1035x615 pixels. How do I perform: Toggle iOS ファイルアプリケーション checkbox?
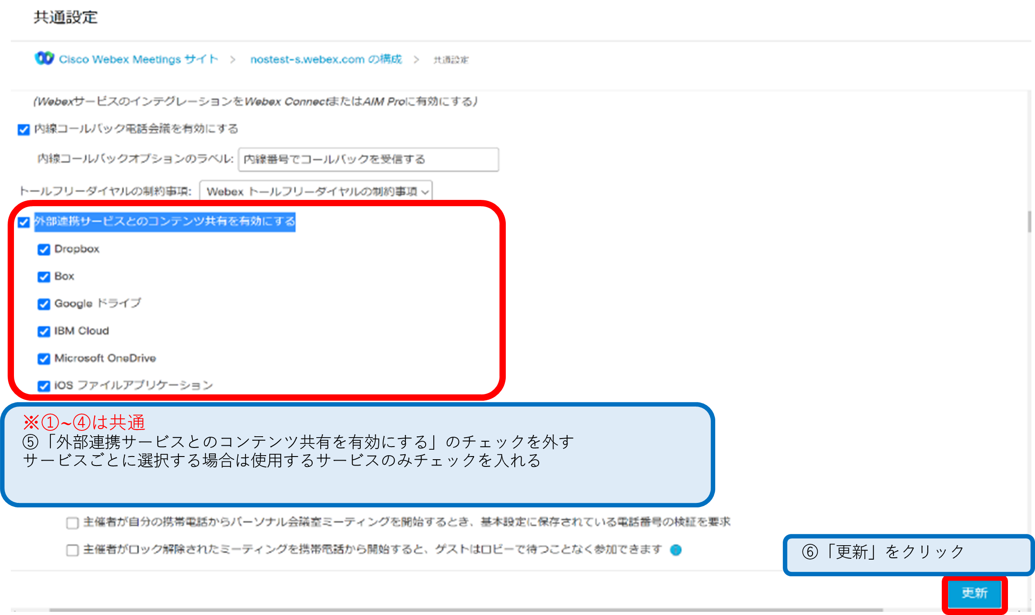point(44,386)
